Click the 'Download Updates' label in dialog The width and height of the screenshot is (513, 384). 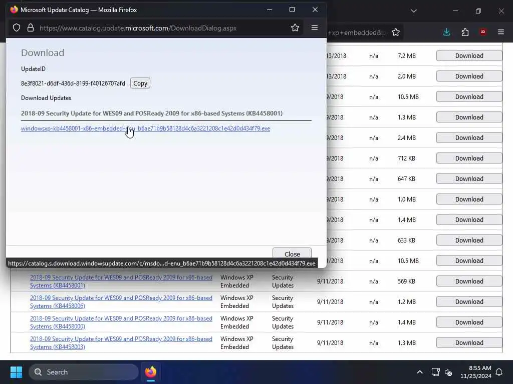(x=46, y=98)
